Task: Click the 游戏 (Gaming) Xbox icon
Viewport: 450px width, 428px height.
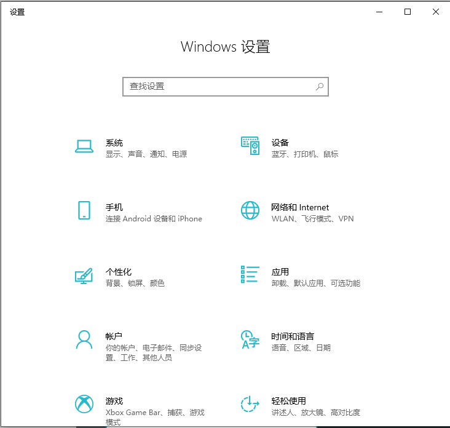Action: click(x=84, y=404)
